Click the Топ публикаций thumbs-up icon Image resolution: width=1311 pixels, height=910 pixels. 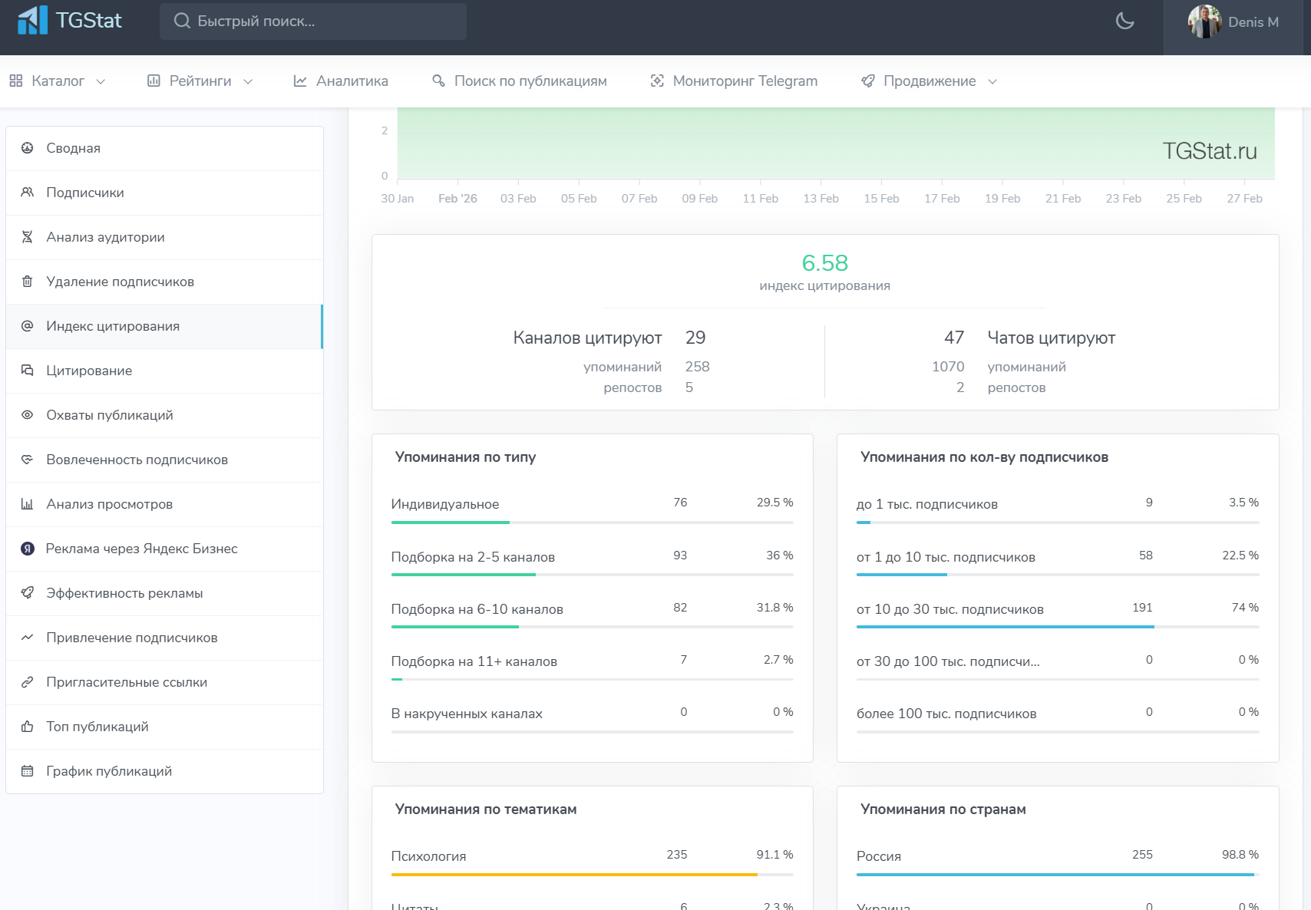point(28,727)
